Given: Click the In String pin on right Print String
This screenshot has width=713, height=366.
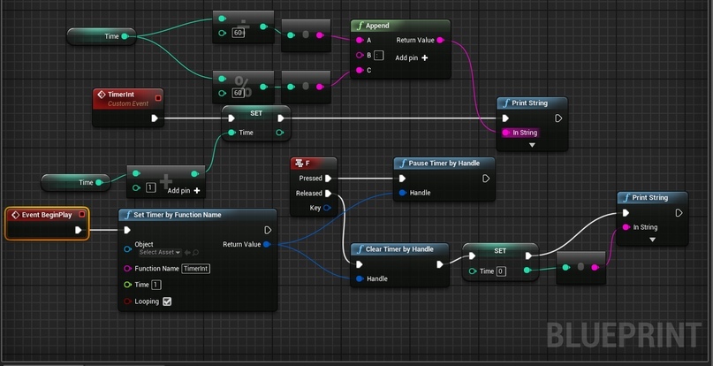Looking at the screenshot, I should (626, 227).
